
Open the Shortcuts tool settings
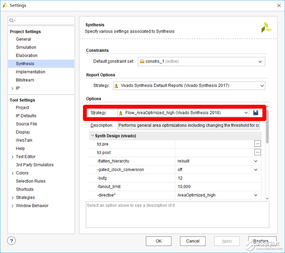click(25, 189)
